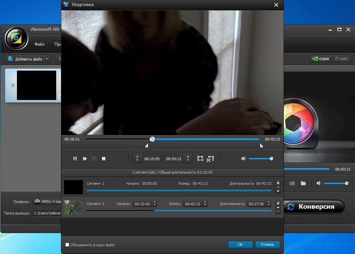Image resolution: width=355 pixels, height=254 pixels.
Task: Edit the end time field 00:43:13 in controls
Action: [x=173, y=159]
